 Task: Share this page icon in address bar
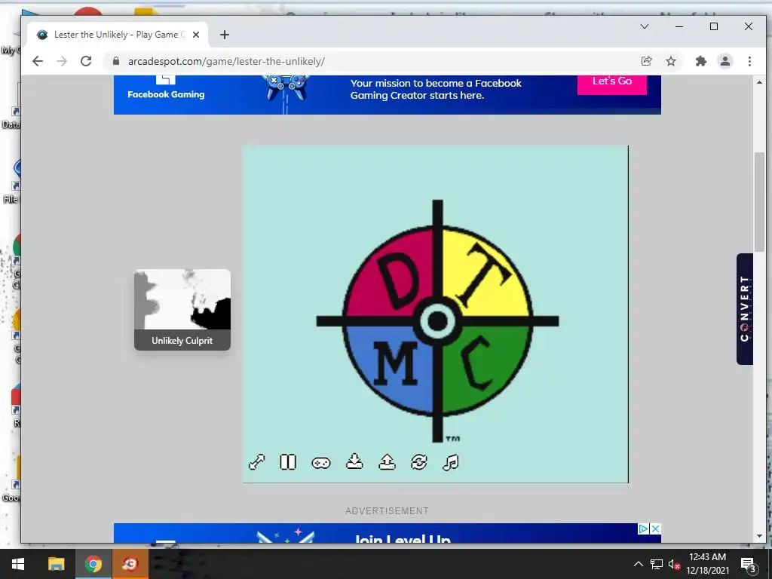(646, 61)
